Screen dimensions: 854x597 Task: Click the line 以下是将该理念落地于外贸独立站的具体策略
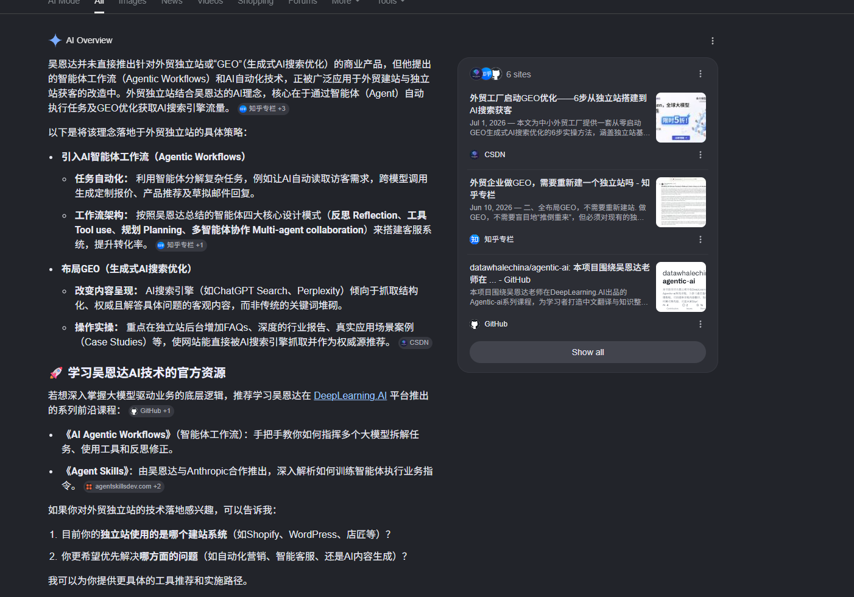coord(148,132)
